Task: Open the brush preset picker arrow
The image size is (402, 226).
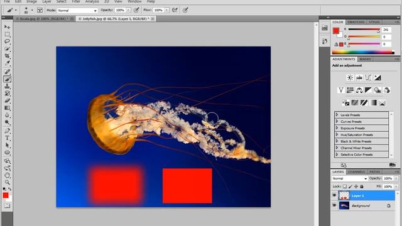Action: point(32,10)
